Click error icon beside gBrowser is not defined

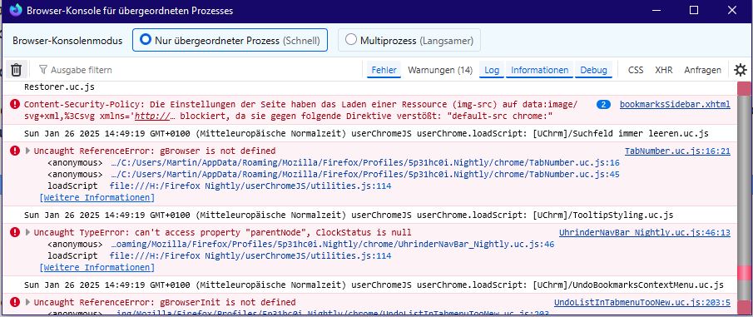pos(15,151)
